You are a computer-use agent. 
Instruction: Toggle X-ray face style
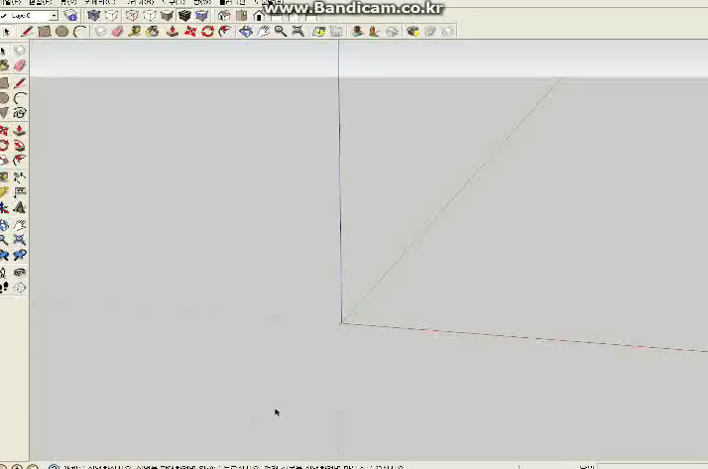[x=94, y=16]
